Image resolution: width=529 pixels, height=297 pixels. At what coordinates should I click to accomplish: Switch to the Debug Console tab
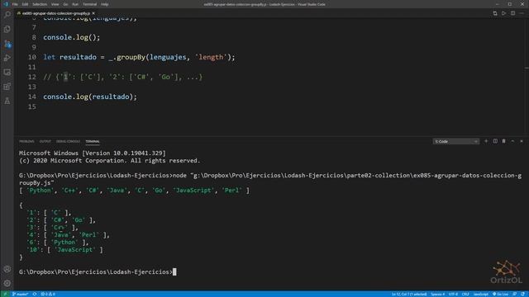click(68, 141)
